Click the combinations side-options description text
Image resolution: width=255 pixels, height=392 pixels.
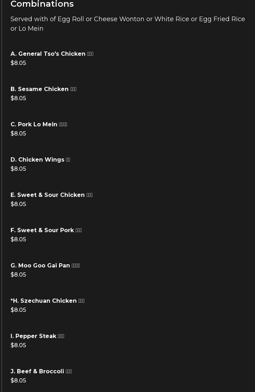coord(128,24)
